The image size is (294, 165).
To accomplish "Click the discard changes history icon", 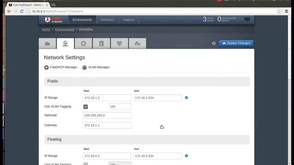I will pyautogui.click(x=214, y=44).
